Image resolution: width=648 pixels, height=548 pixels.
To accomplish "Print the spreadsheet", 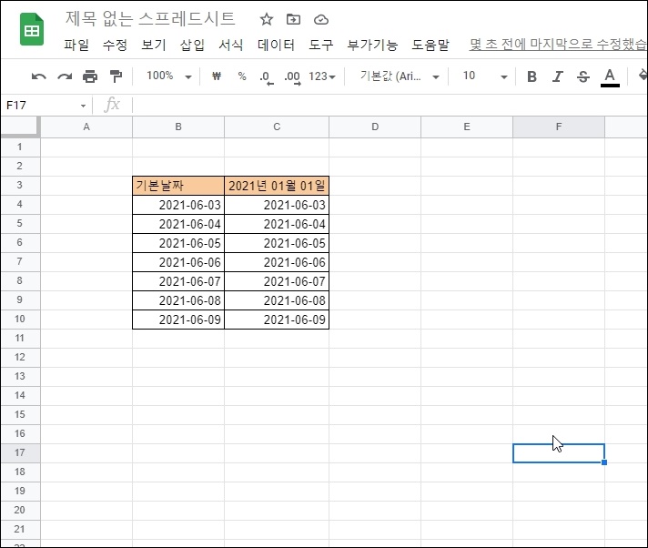I will (90, 76).
